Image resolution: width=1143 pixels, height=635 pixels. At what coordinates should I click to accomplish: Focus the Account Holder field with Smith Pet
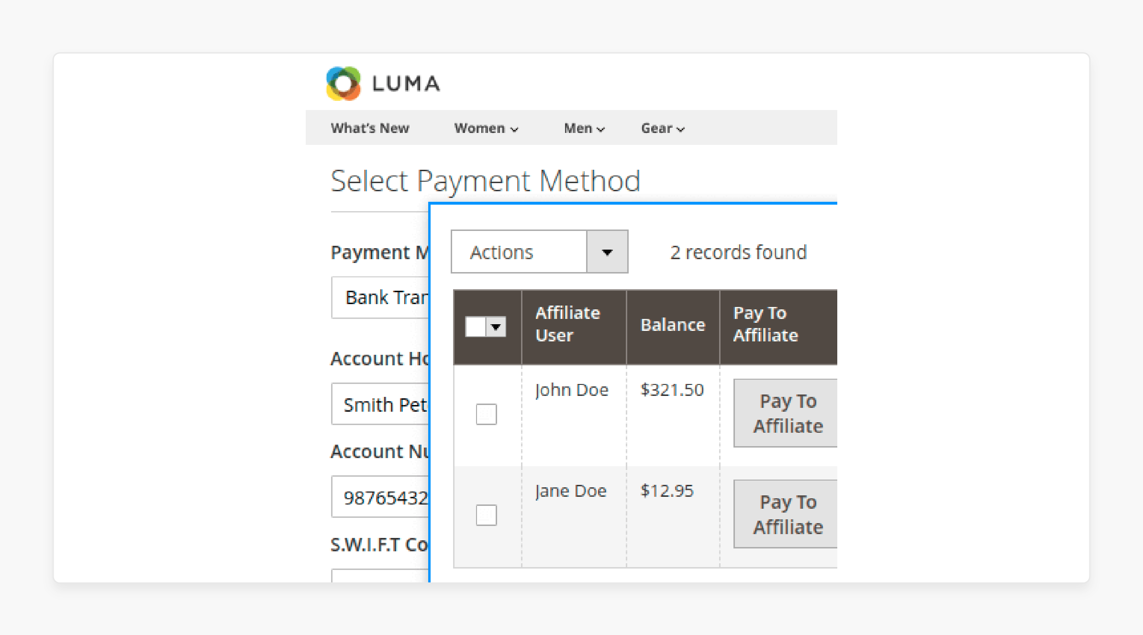point(380,404)
